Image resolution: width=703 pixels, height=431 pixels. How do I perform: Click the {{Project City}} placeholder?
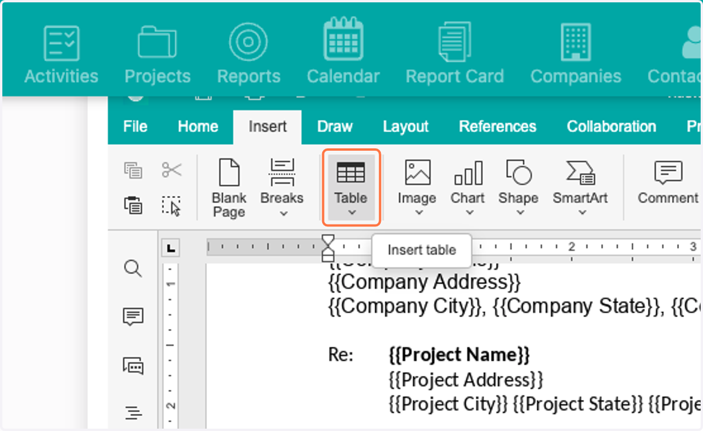pos(448,404)
